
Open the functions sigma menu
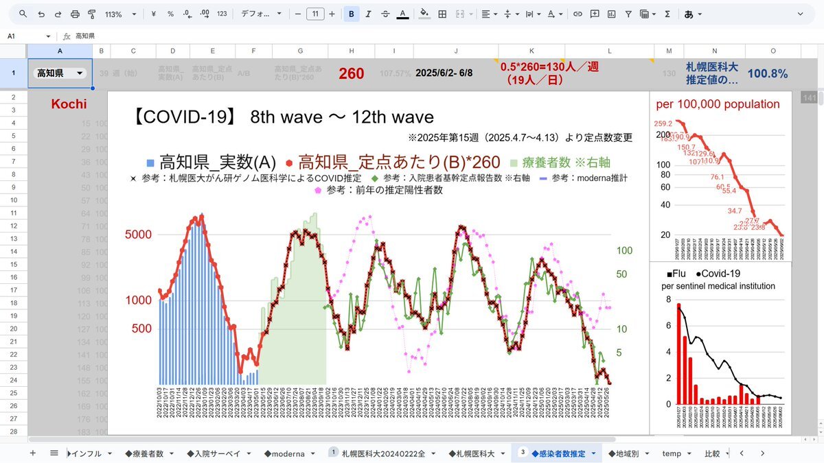coord(666,14)
